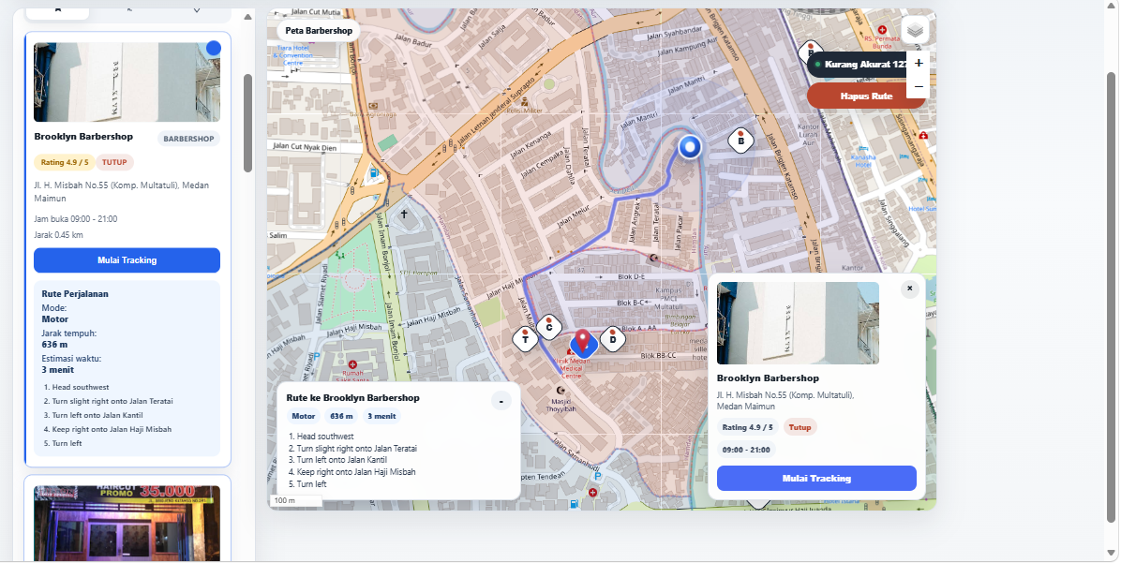Click the page scroll-down arrow

(1111, 553)
